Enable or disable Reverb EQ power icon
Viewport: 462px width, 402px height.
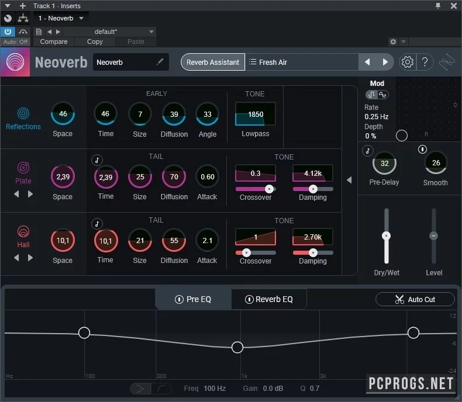(249, 299)
